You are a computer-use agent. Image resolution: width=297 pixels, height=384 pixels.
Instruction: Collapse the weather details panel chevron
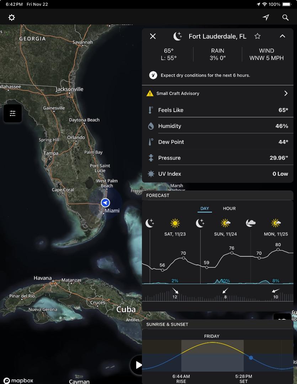(282, 36)
